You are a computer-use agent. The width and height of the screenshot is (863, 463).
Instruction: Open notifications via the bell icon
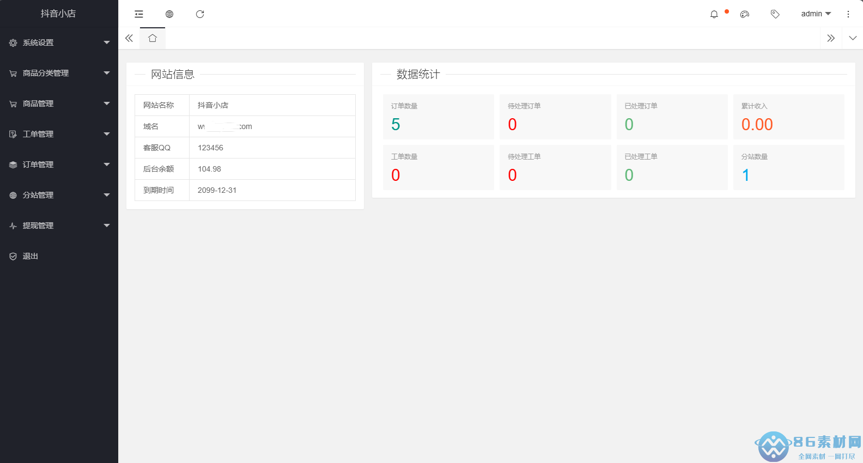tap(714, 14)
